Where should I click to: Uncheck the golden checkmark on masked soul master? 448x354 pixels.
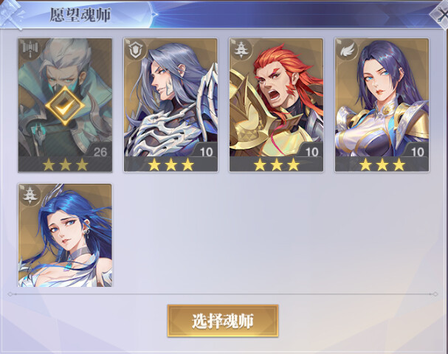(65, 106)
